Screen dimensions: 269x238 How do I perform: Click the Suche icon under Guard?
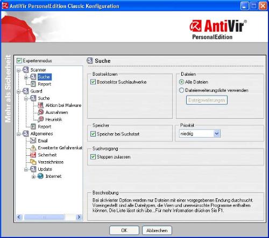pos(33,98)
